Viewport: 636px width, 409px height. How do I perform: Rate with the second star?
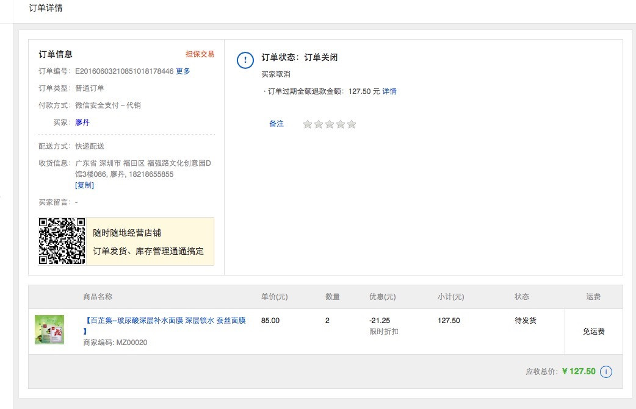[x=319, y=124]
